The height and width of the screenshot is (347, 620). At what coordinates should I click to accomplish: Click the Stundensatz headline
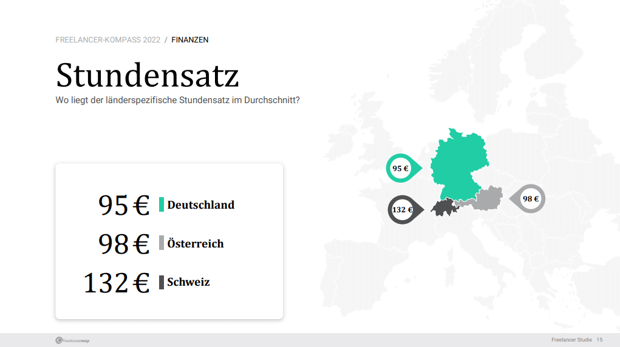pos(148,75)
